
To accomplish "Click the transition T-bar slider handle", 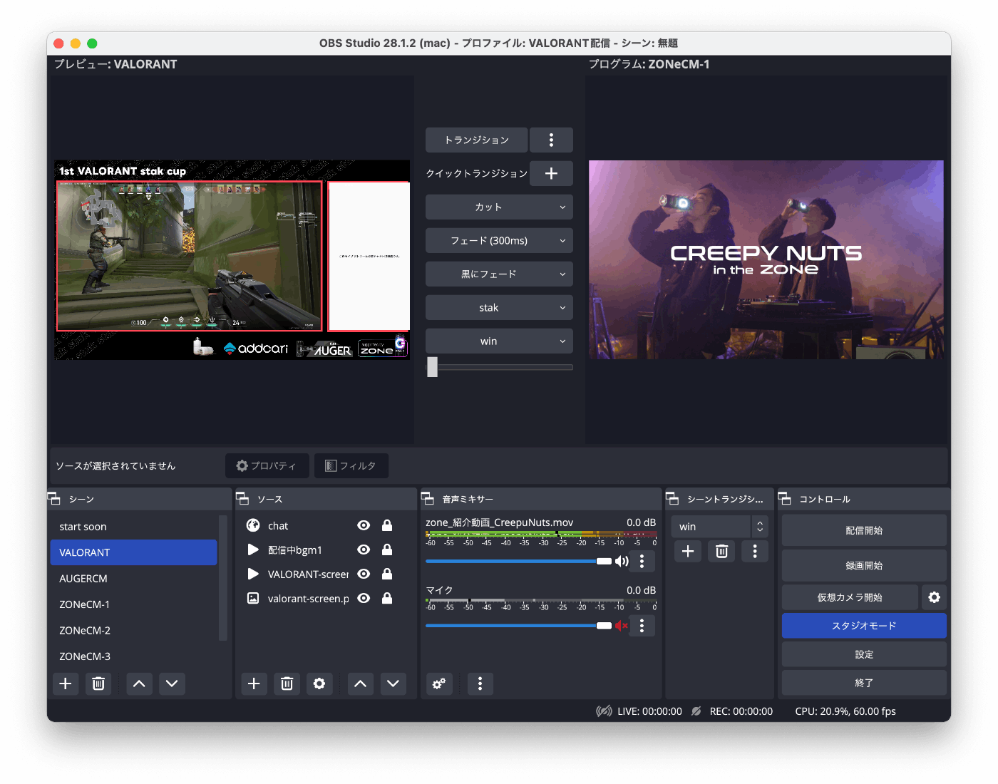I will (x=432, y=367).
